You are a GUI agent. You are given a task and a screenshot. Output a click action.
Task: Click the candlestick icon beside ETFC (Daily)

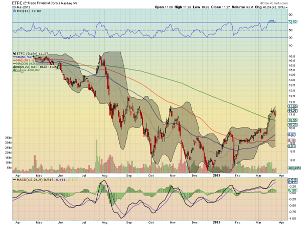(x=15, y=54)
